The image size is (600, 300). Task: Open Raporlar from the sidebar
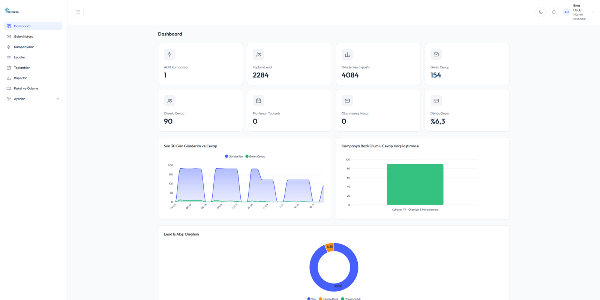33,78
